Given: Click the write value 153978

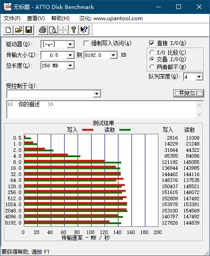Looking at the screenshot, I should point(170,204).
